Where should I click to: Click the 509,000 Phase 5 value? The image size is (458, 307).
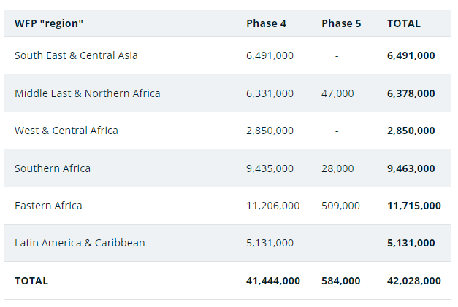(340, 206)
